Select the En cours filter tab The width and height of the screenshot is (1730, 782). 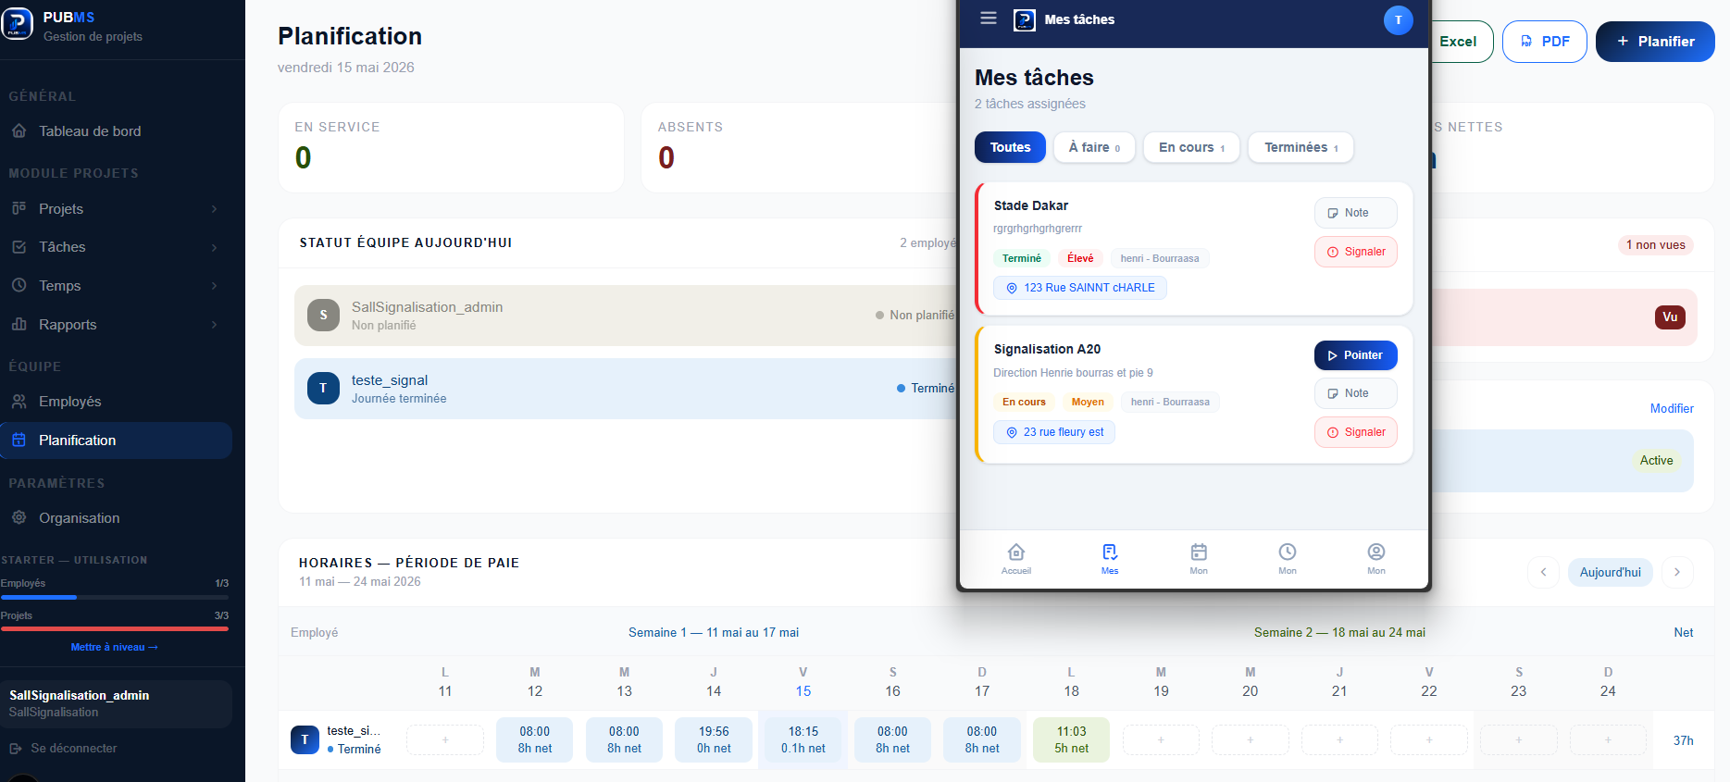pyautogui.click(x=1191, y=147)
